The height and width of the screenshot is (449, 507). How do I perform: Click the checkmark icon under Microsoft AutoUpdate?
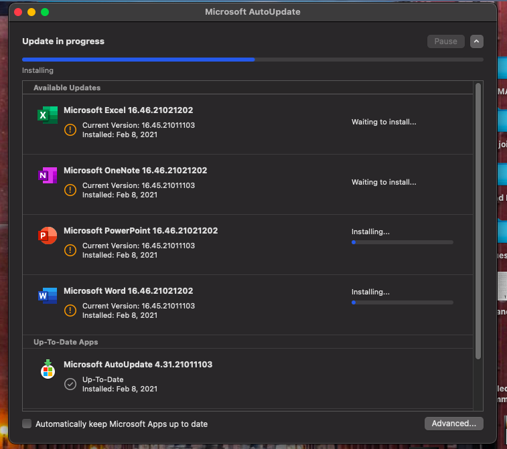click(x=70, y=384)
